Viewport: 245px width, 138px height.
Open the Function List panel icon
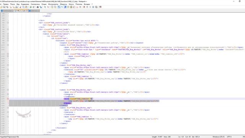click(74, 7)
